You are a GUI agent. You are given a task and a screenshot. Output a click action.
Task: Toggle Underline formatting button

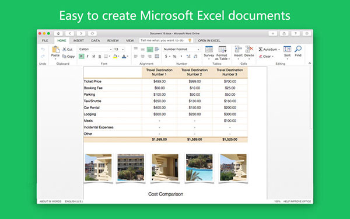click(x=93, y=56)
